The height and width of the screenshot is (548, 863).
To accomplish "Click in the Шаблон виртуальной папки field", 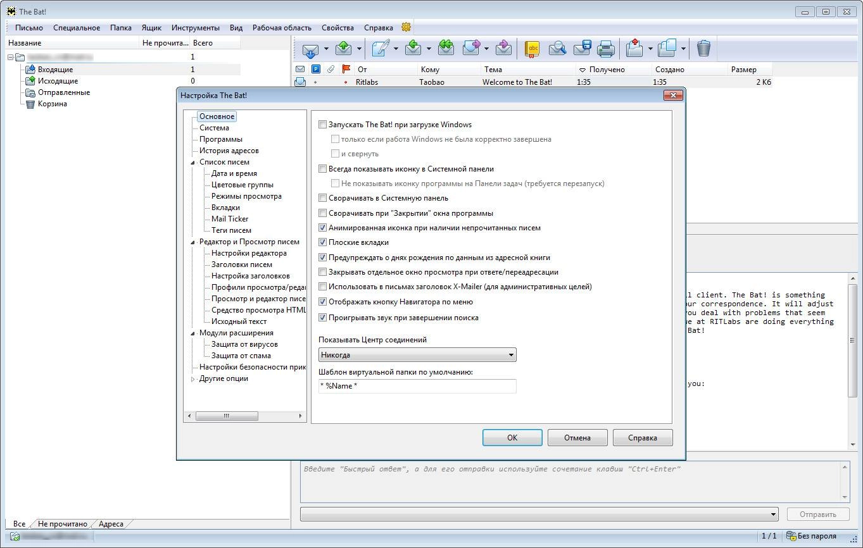I will (x=417, y=385).
